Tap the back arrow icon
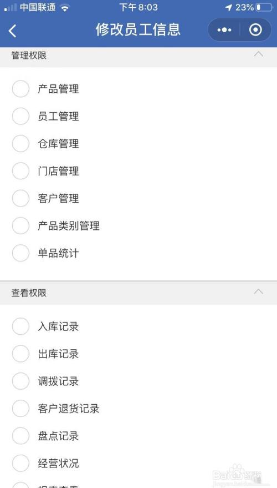This screenshot has width=277, height=488. coord(12,31)
